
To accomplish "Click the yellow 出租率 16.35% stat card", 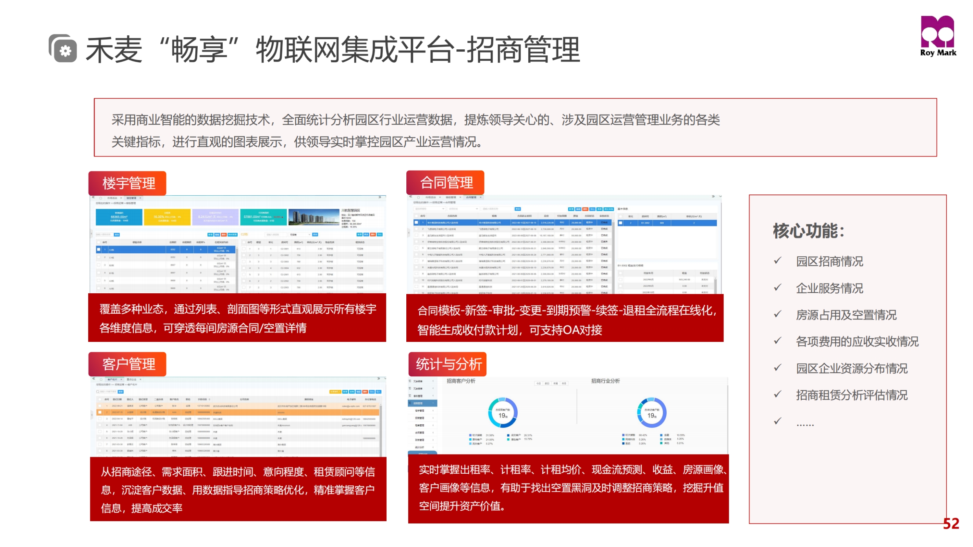I will point(167,217).
